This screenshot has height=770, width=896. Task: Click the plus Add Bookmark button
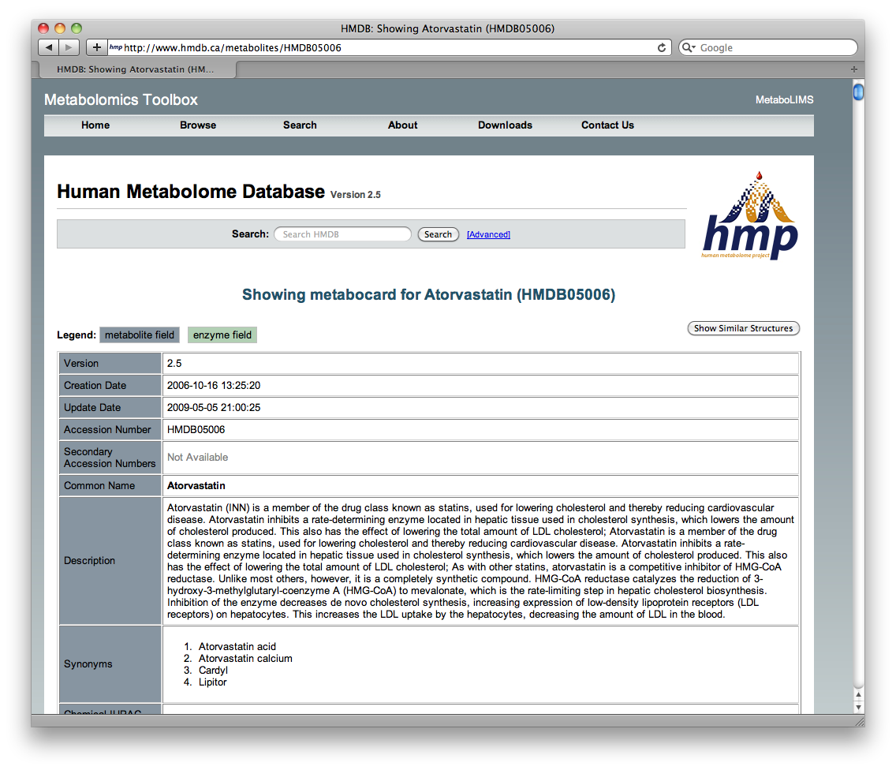click(x=96, y=47)
